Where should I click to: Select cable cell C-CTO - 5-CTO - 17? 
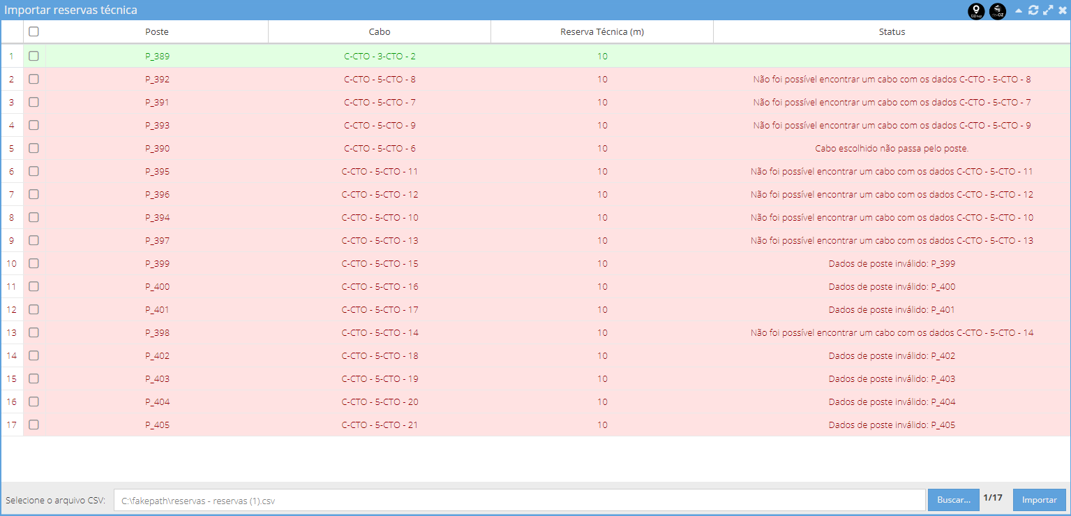pyautogui.click(x=380, y=309)
